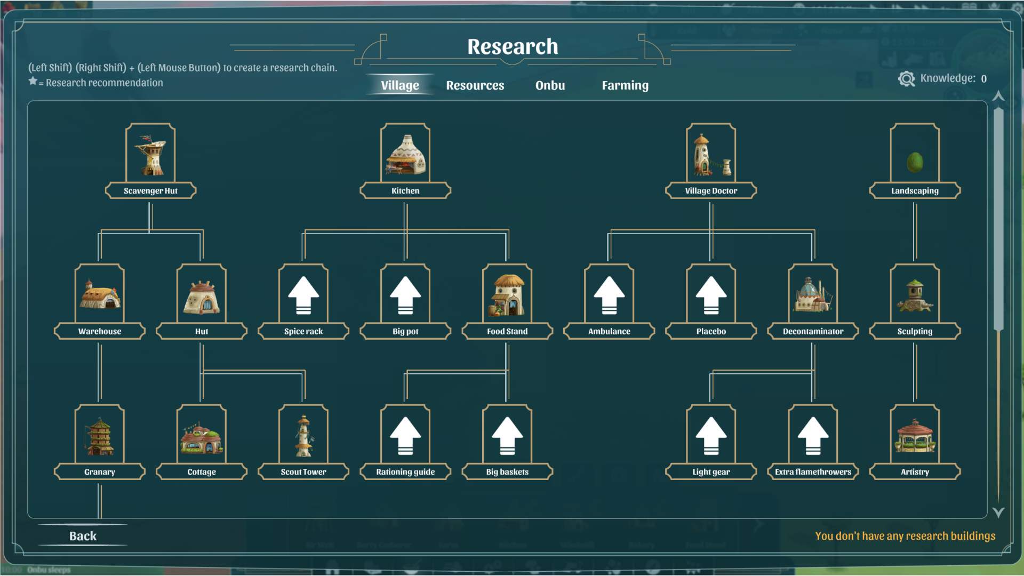Select the Scavenger Hut research icon
The width and height of the screenshot is (1024, 576).
coord(150,155)
